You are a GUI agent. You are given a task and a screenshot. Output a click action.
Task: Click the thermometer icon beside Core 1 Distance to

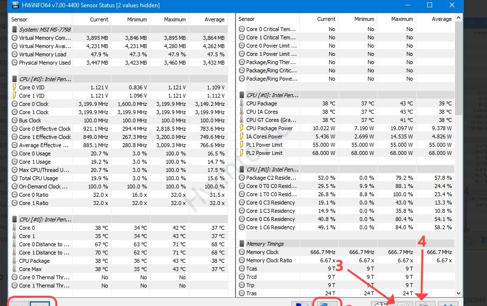(14, 253)
